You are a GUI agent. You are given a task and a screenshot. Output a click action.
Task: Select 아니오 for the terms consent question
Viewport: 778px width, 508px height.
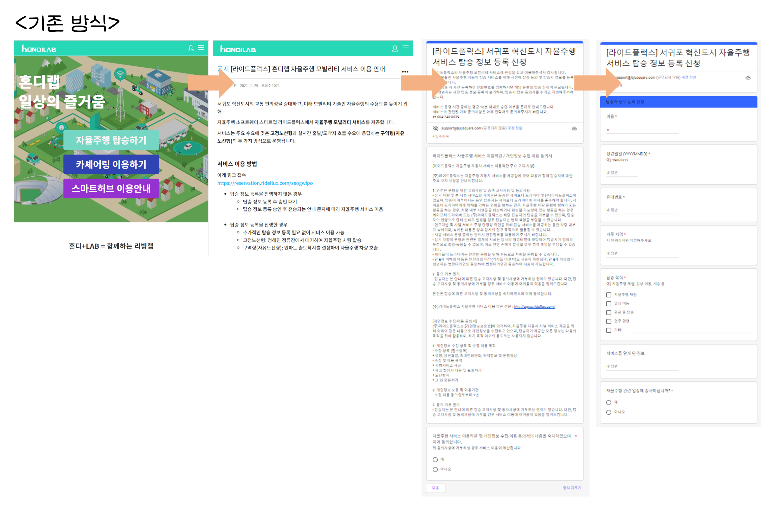(x=435, y=470)
